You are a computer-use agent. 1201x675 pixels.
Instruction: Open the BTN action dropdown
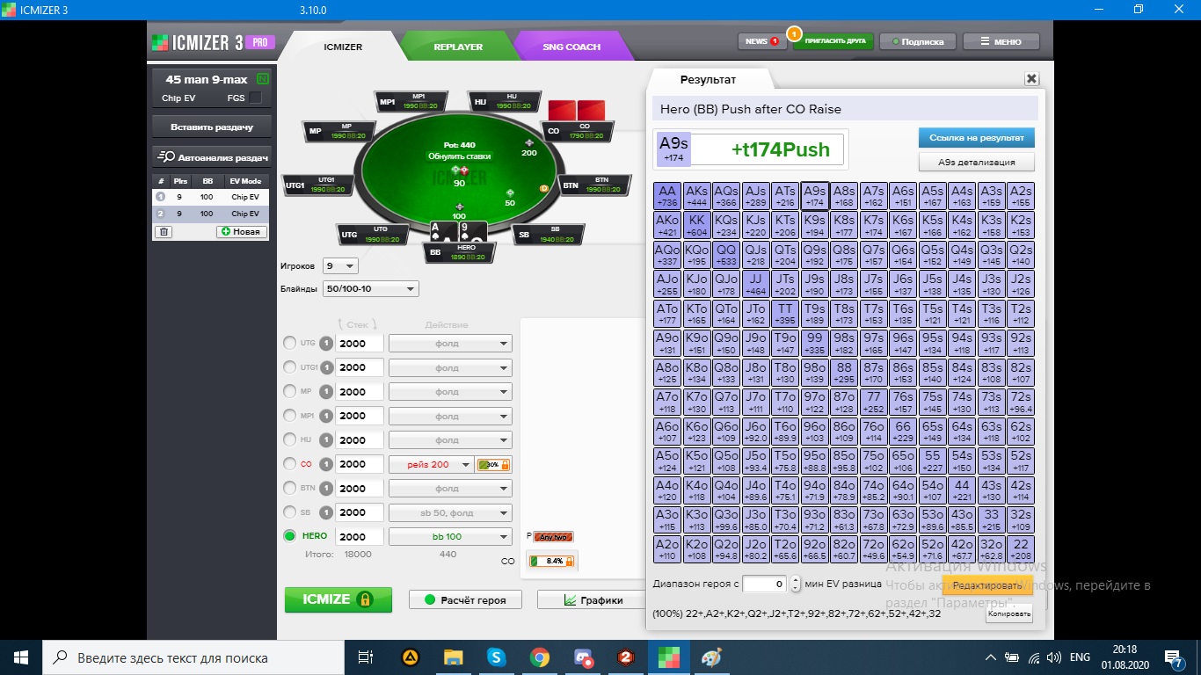click(450, 489)
